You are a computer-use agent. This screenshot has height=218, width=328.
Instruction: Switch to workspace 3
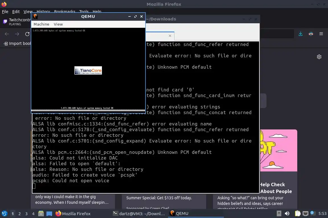coord(26,214)
